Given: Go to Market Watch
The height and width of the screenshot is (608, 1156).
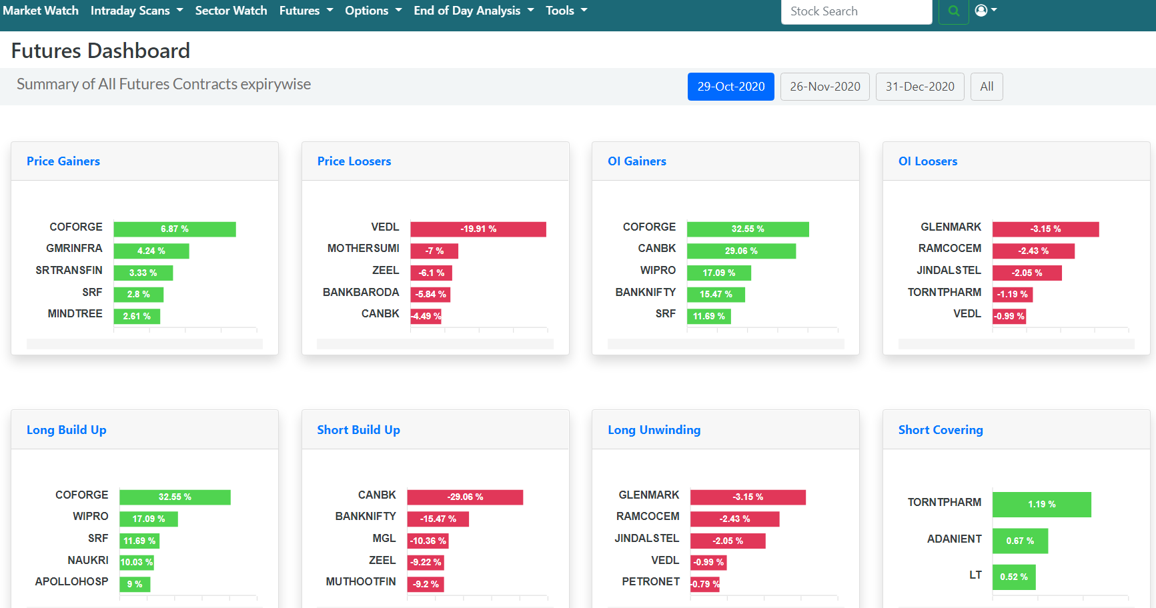Looking at the screenshot, I should point(41,11).
